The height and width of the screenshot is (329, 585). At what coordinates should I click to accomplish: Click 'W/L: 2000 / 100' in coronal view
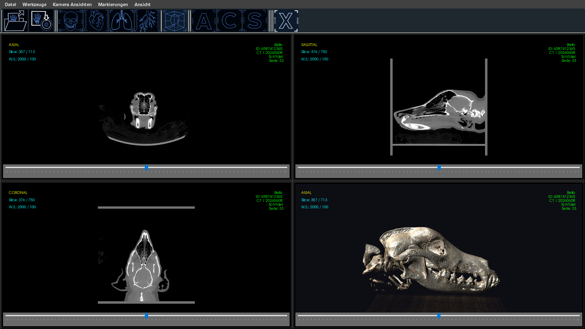click(22, 207)
